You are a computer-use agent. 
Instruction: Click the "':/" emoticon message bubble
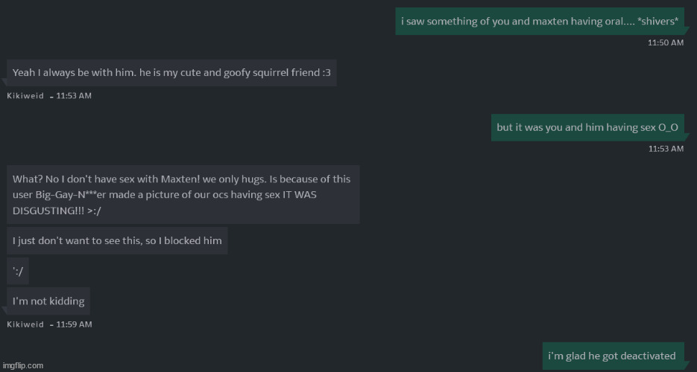[19, 272]
